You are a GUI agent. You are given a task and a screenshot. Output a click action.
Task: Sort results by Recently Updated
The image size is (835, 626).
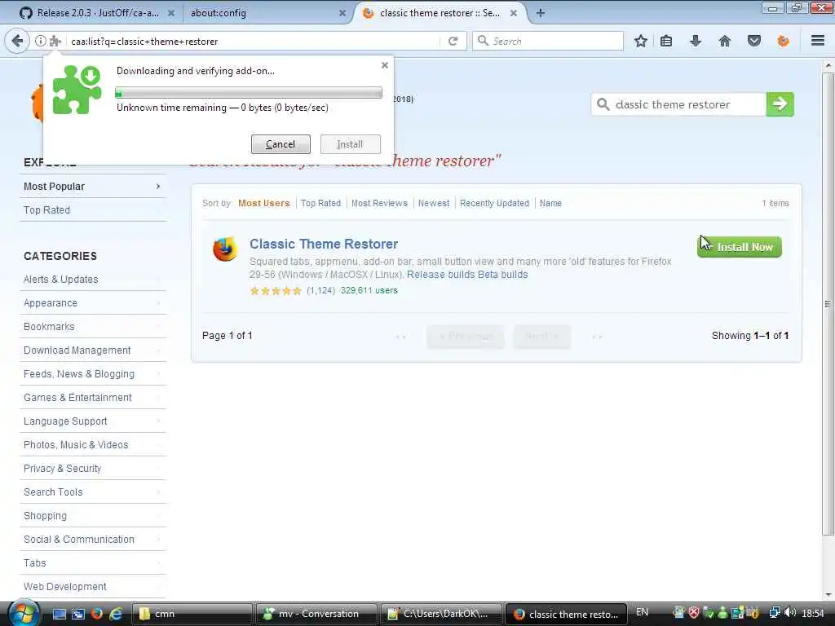(494, 203)
